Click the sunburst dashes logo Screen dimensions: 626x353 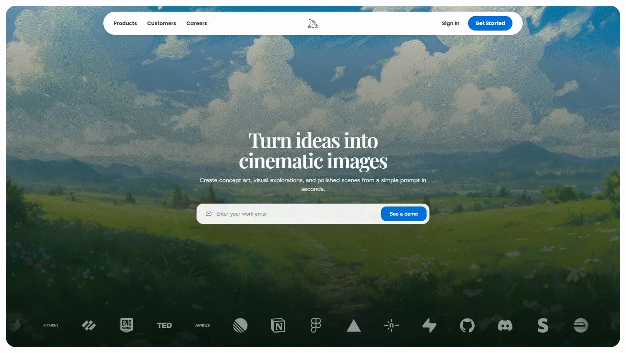pos(392,325)
